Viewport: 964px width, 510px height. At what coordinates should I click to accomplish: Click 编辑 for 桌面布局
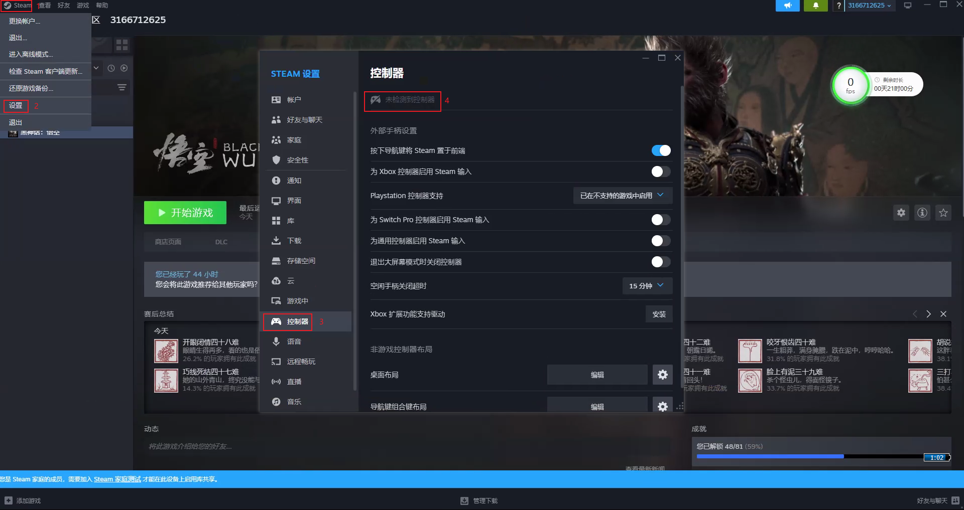597,375
